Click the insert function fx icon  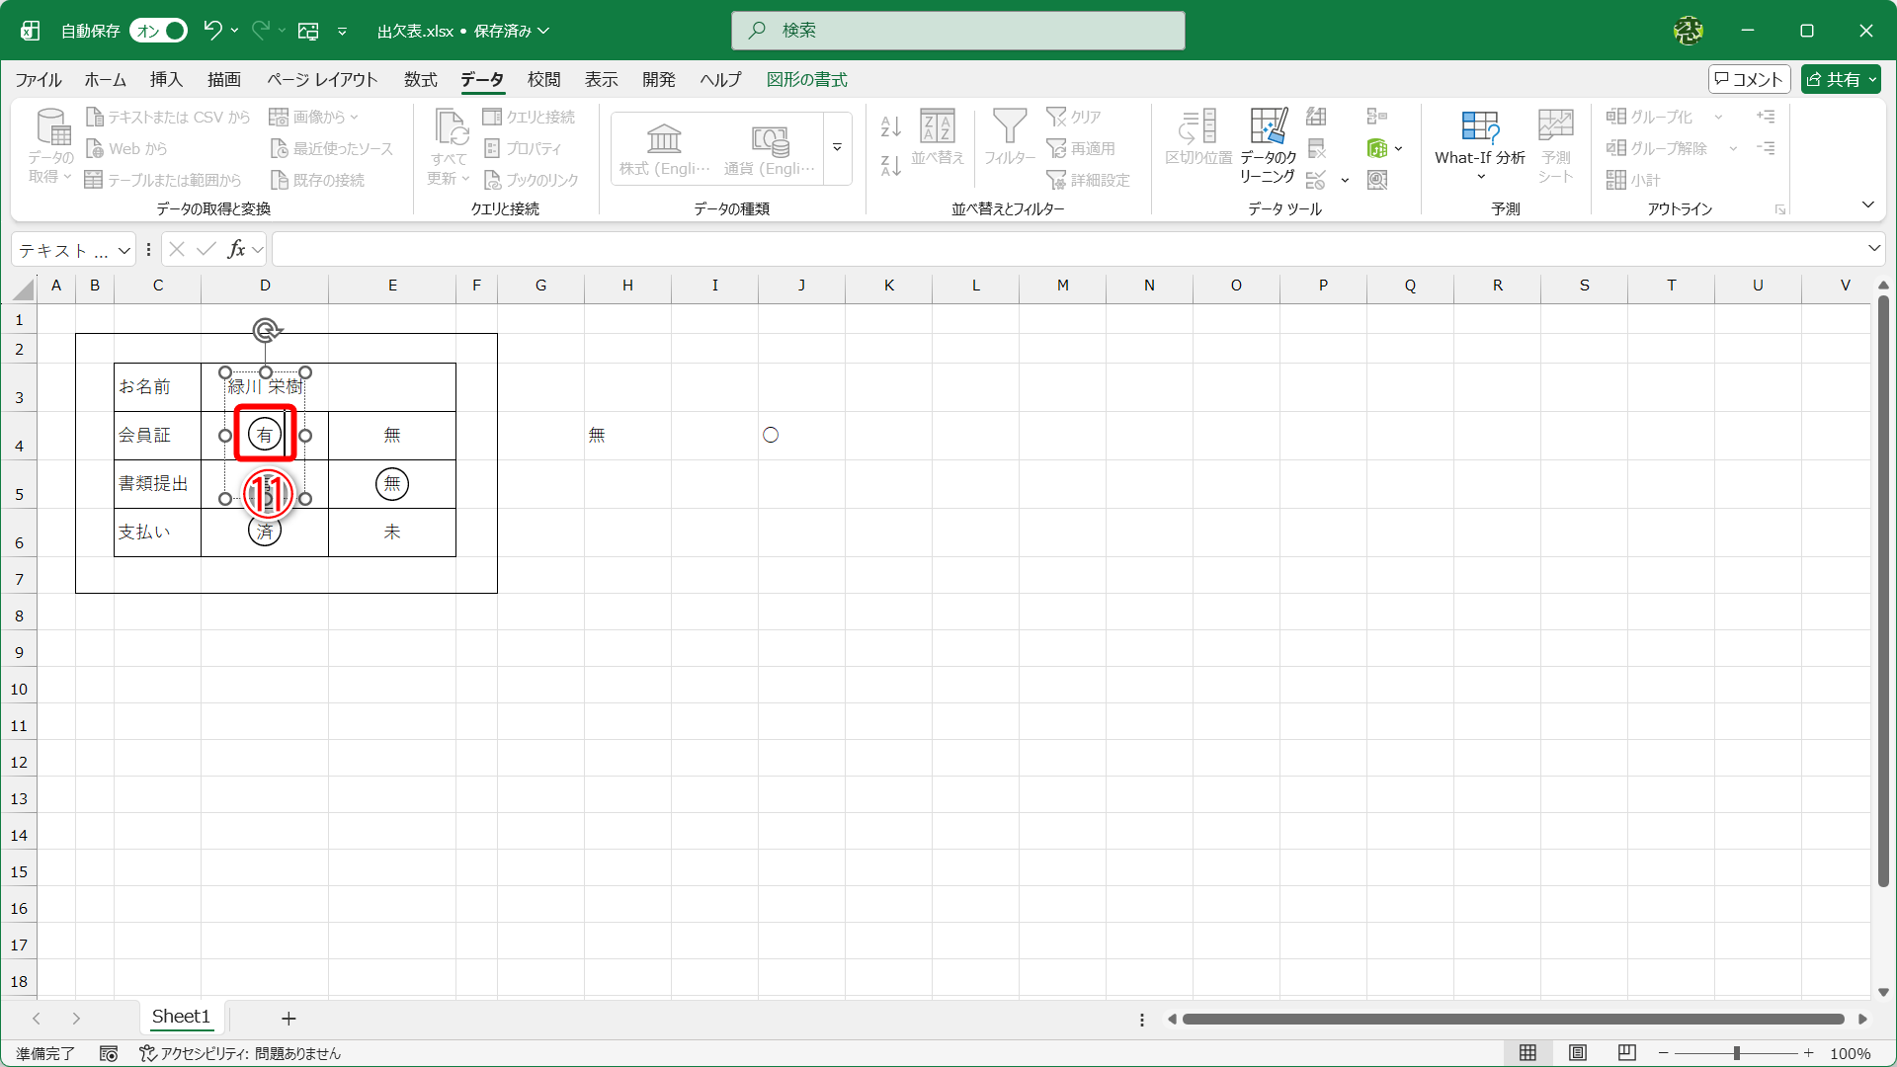(236, 250)
